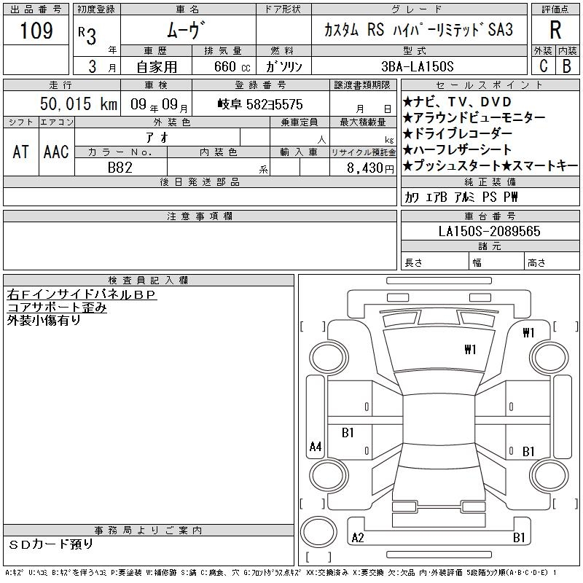This screenshot has height=583, width=583.
Task: Click the genuine equipment line カワ エアB アルミ PS PW
Action: (461, 197)
